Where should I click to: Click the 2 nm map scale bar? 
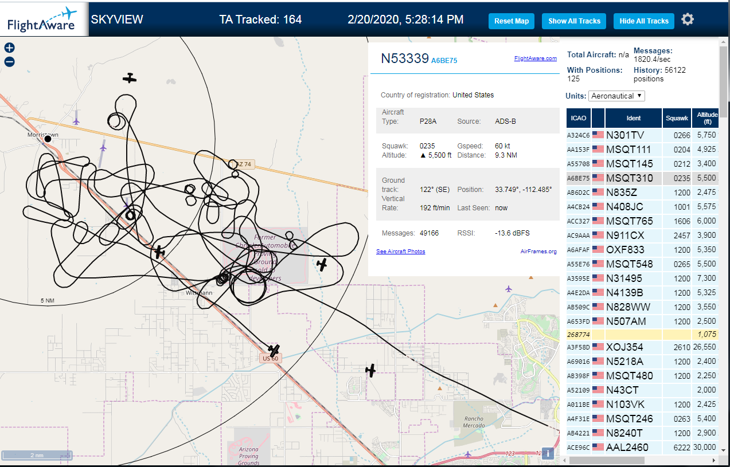coord(37,456)
